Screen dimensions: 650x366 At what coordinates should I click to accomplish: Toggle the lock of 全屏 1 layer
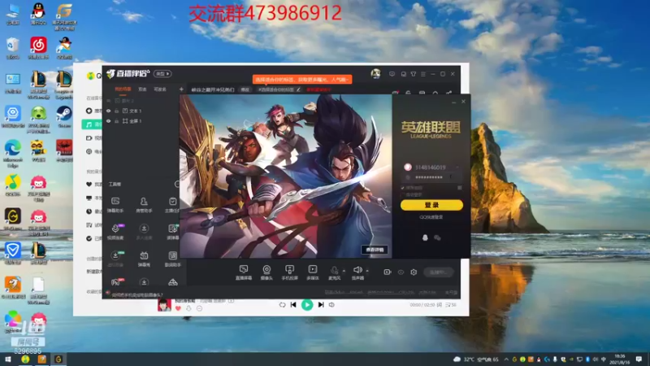tap(116, 121)
